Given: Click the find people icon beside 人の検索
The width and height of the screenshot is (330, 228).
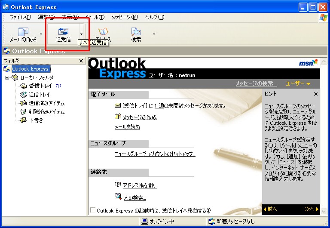Looking at the screenshot, I should (x=118, y=196).
